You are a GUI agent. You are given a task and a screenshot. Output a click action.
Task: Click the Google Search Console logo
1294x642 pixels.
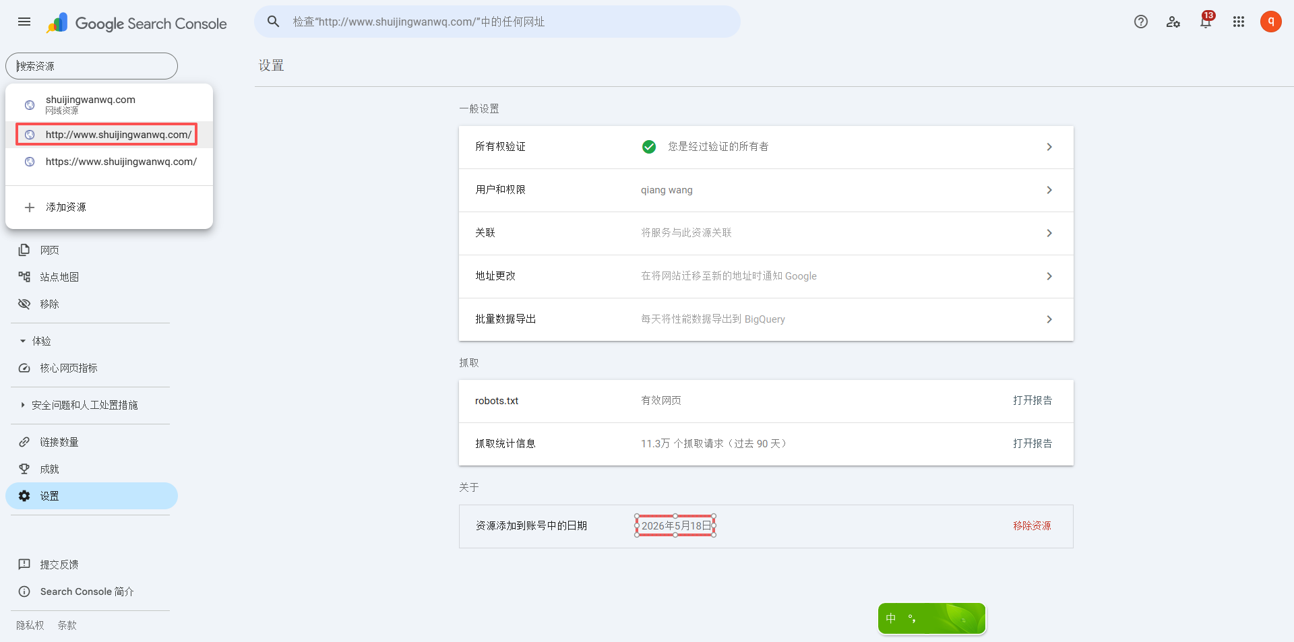click(137, 23)
